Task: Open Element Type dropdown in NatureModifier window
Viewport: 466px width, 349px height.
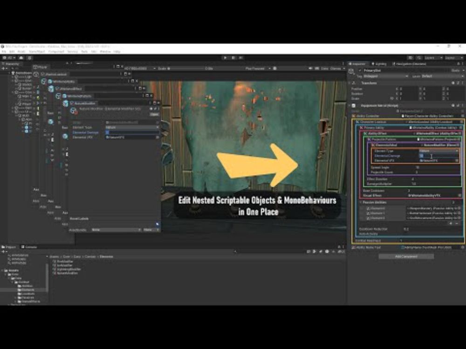Action: [132, 128]
